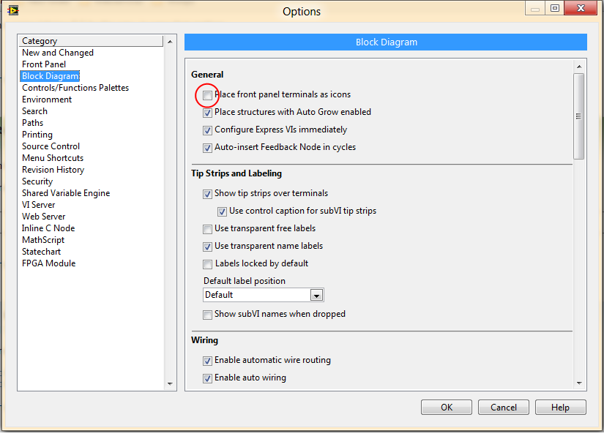This screenshot has width=604, height=439.
Task: Open Shared Variable Engine category
Action: [x=66, y=193]
